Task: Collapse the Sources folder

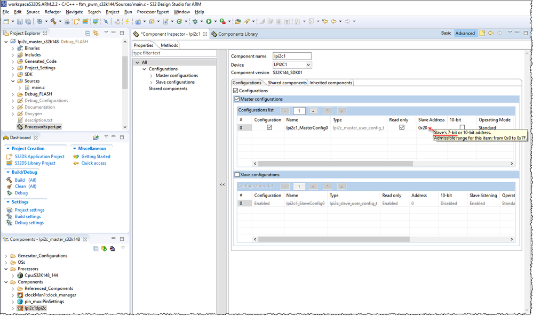Action: [13, 81]
